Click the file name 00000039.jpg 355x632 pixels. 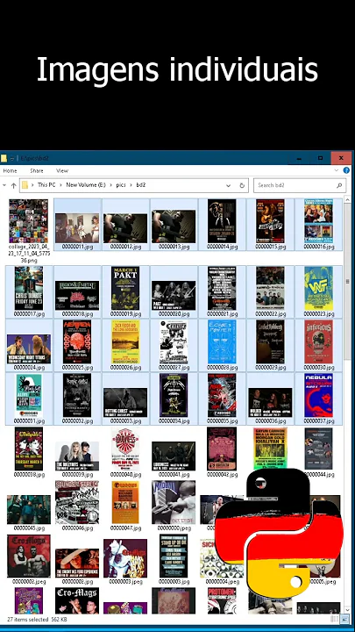pos(77,475)
